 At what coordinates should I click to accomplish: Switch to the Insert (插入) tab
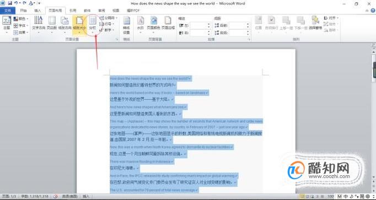point(37,10)
